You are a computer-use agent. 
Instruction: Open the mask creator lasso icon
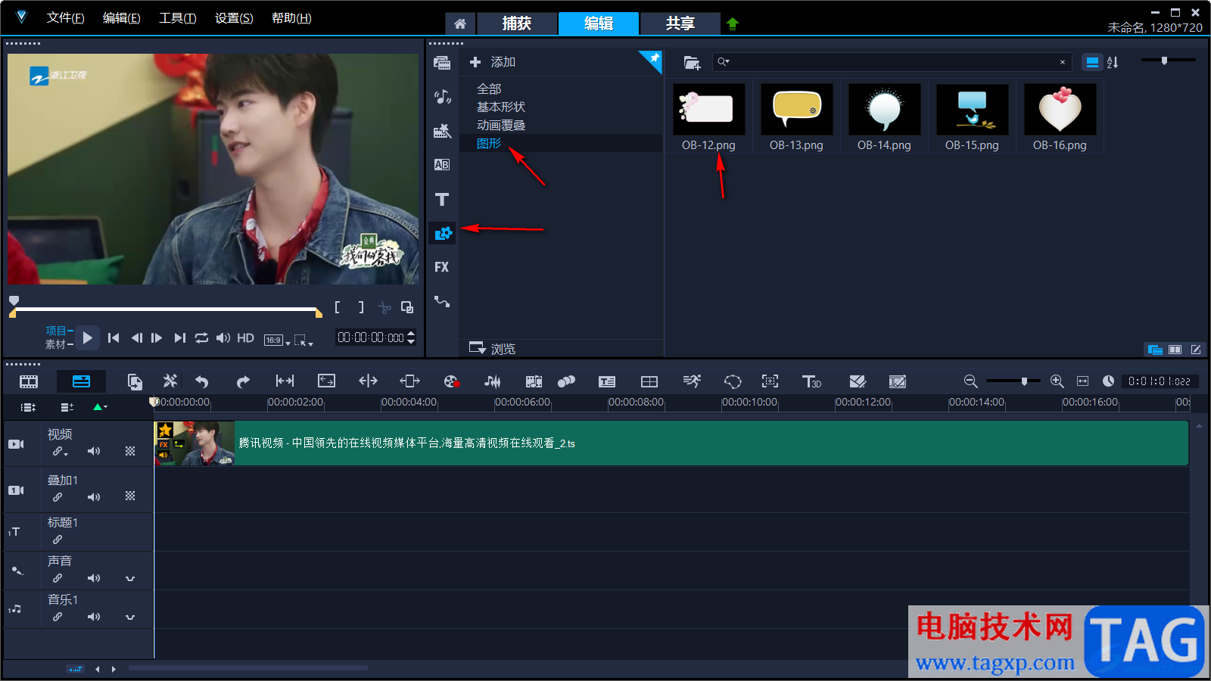click(733, 381)
